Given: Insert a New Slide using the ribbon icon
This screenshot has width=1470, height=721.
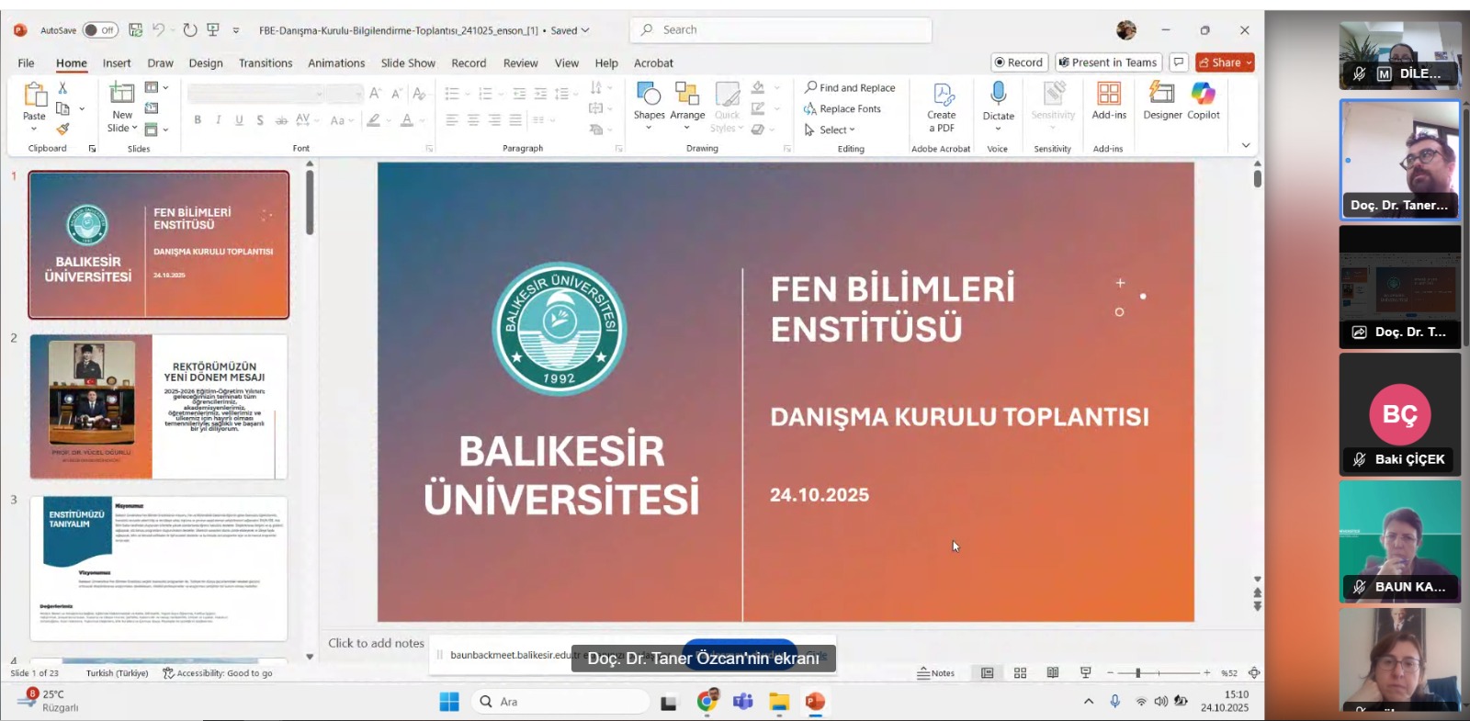Looking at the screenshot, I should [122, 94].
